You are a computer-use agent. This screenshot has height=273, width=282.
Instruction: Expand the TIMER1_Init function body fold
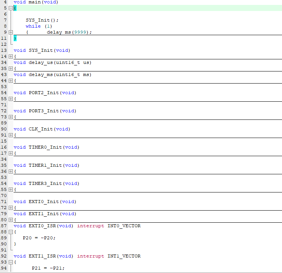(11, 171)
